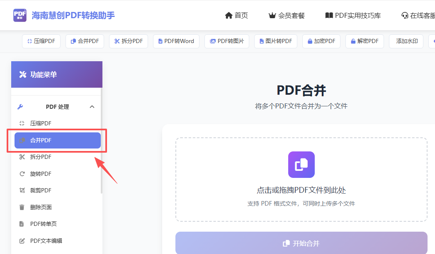Select 拆分PDF in the top quick toolbar

tap(129, 41)
